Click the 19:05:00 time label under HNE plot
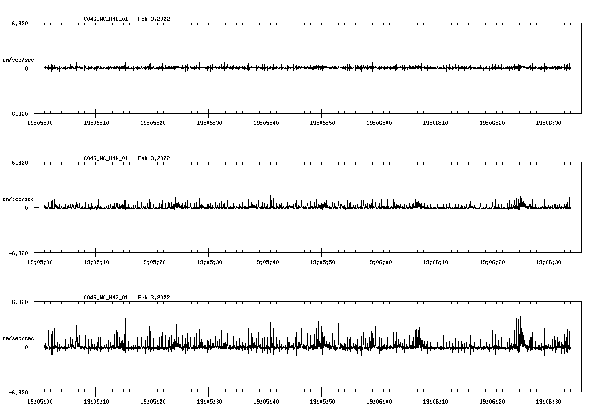This screenshot has height=418, width=614. [40, 123]
